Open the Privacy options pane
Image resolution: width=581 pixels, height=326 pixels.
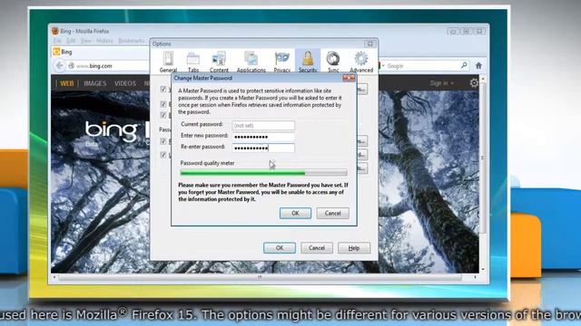282,62
